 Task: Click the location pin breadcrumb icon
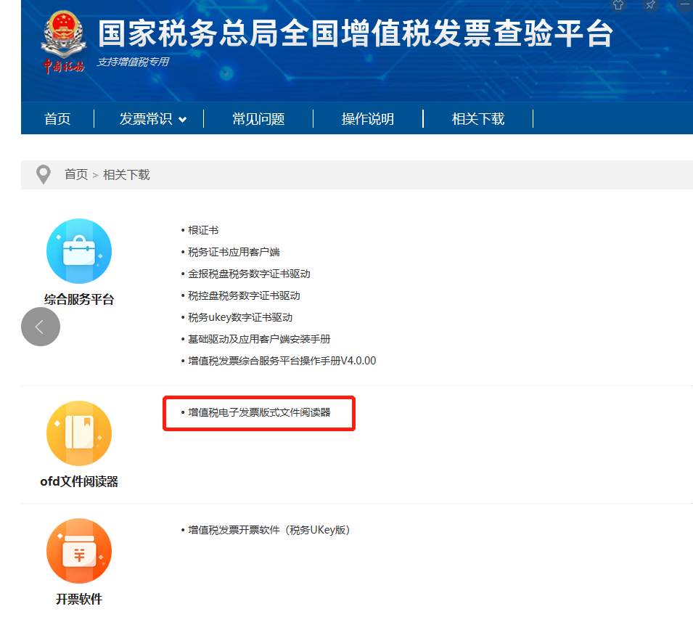44,175
